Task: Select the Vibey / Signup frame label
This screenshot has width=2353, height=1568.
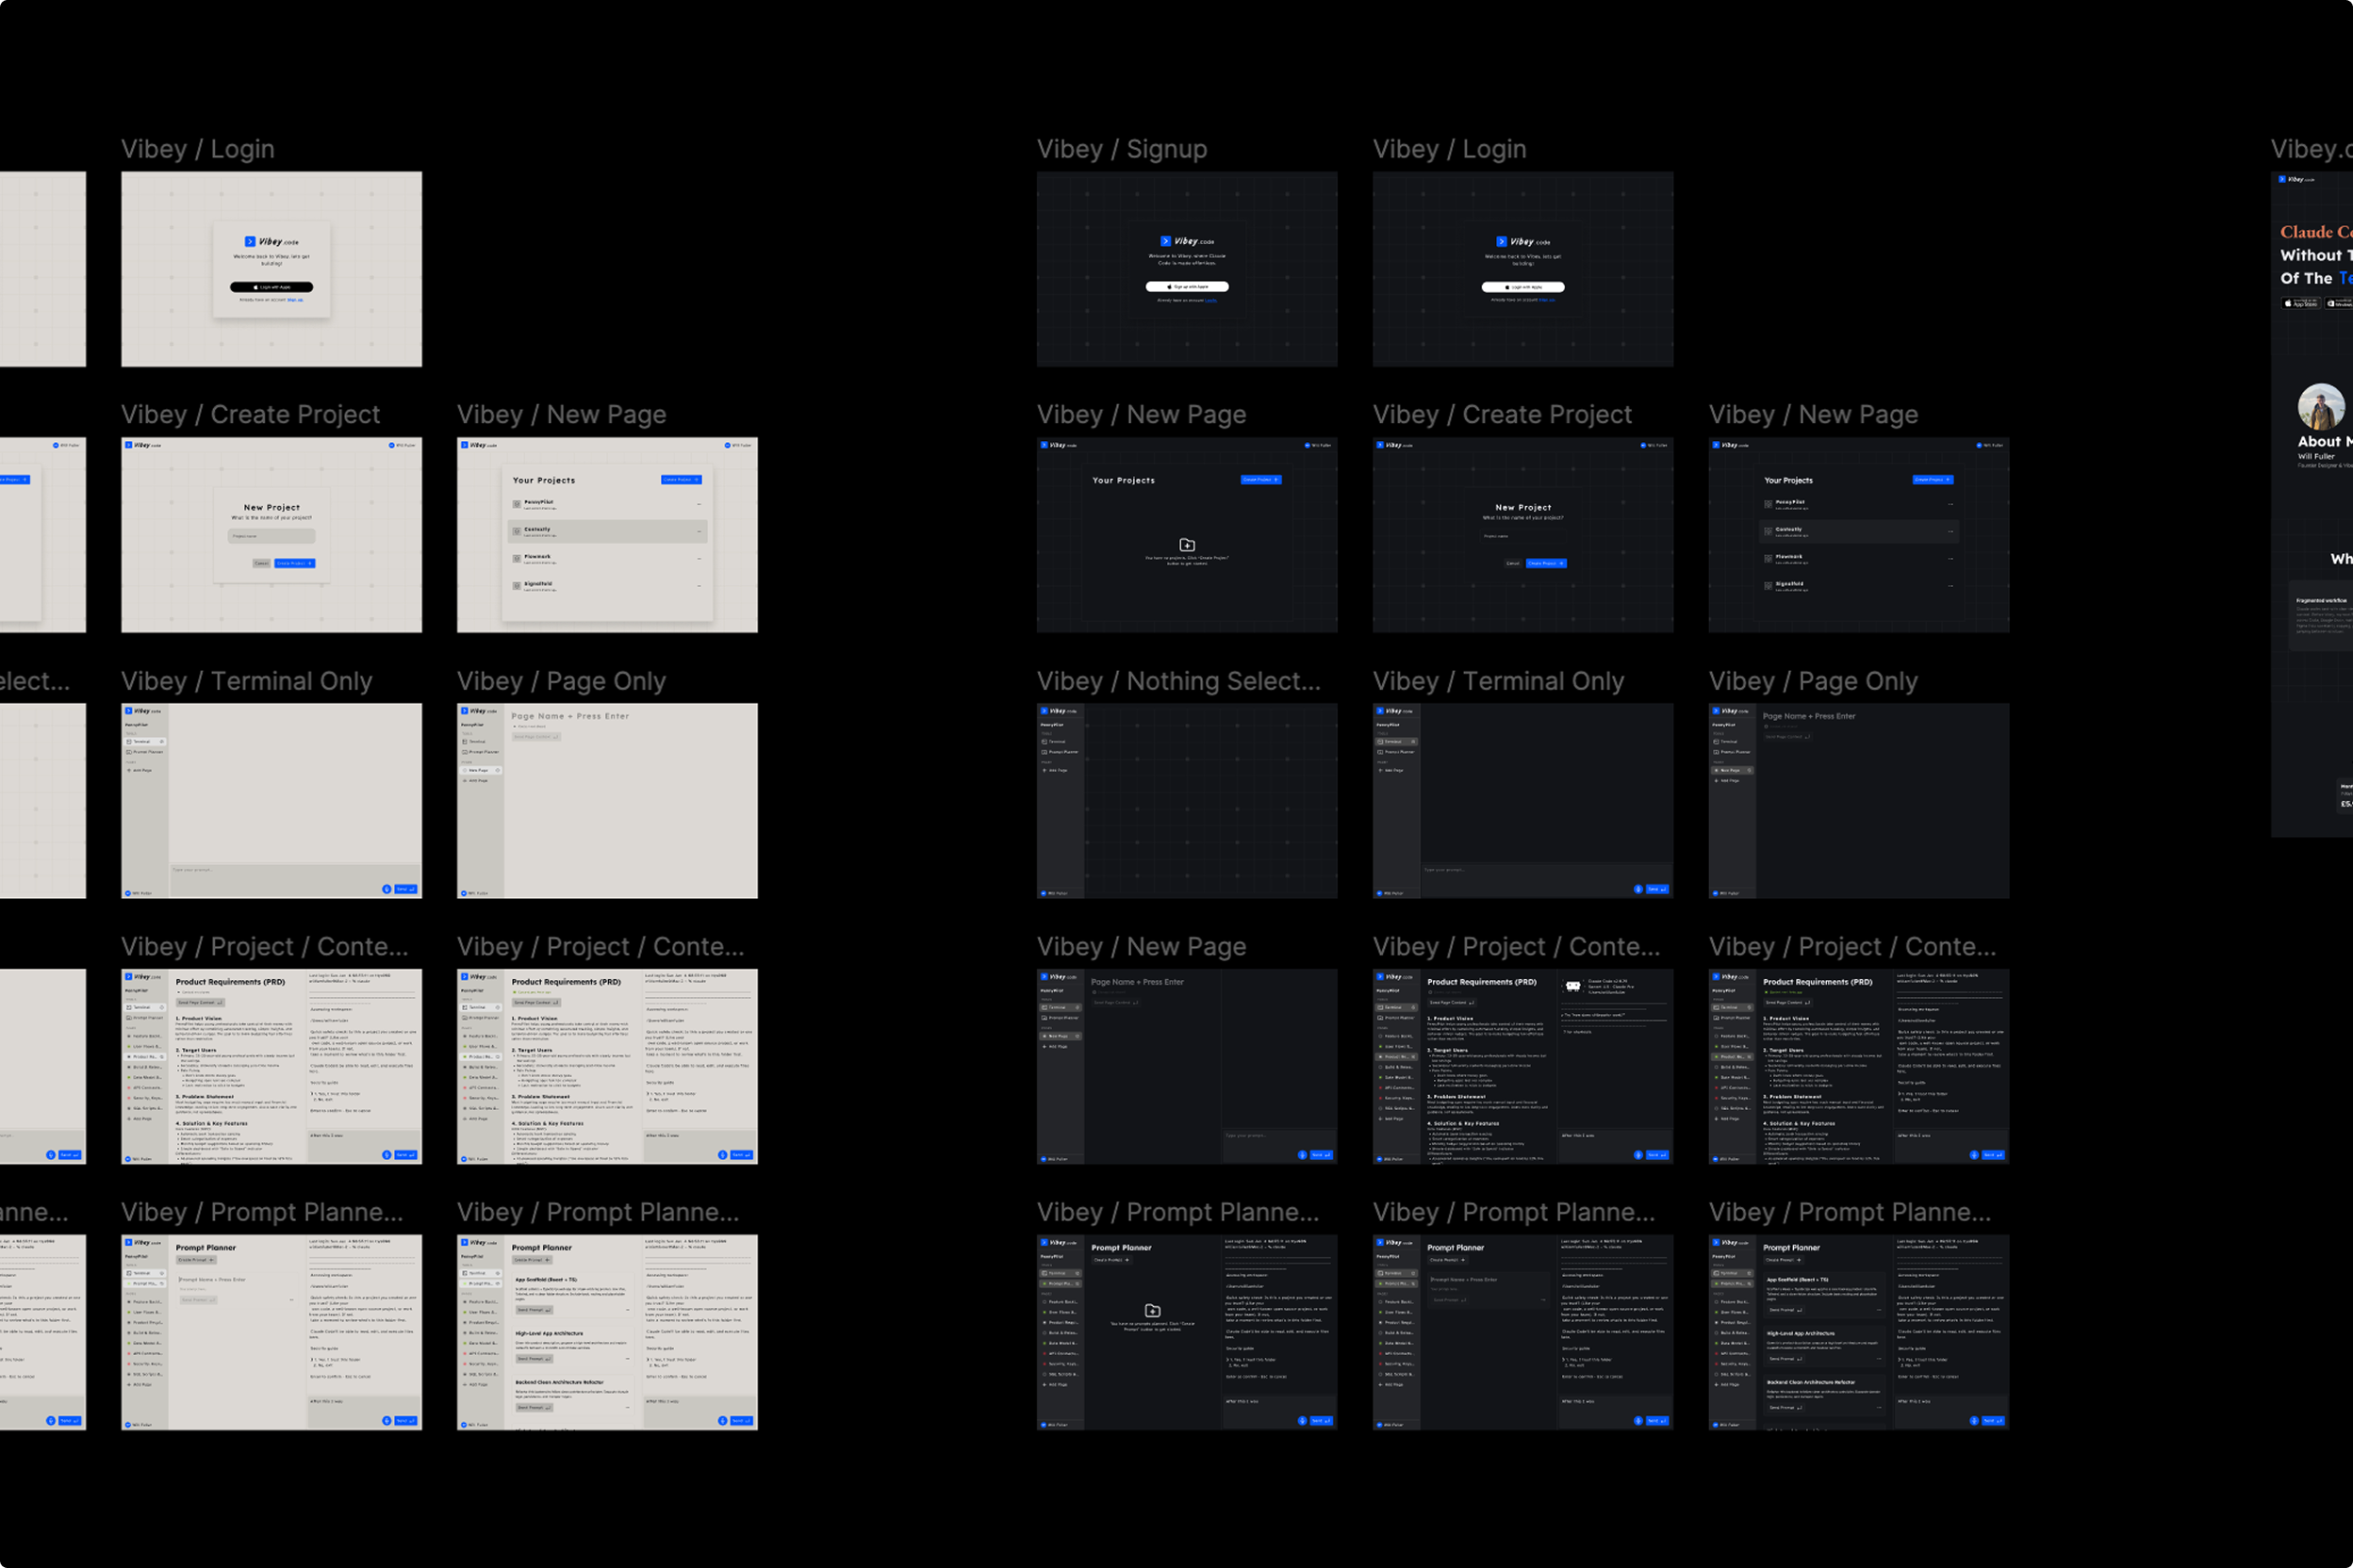Action: [1121, 149]
